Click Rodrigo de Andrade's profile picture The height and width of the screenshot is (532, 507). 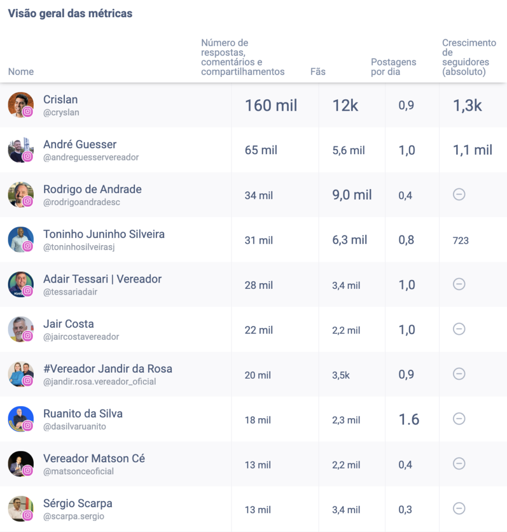(x=21, y=194)
